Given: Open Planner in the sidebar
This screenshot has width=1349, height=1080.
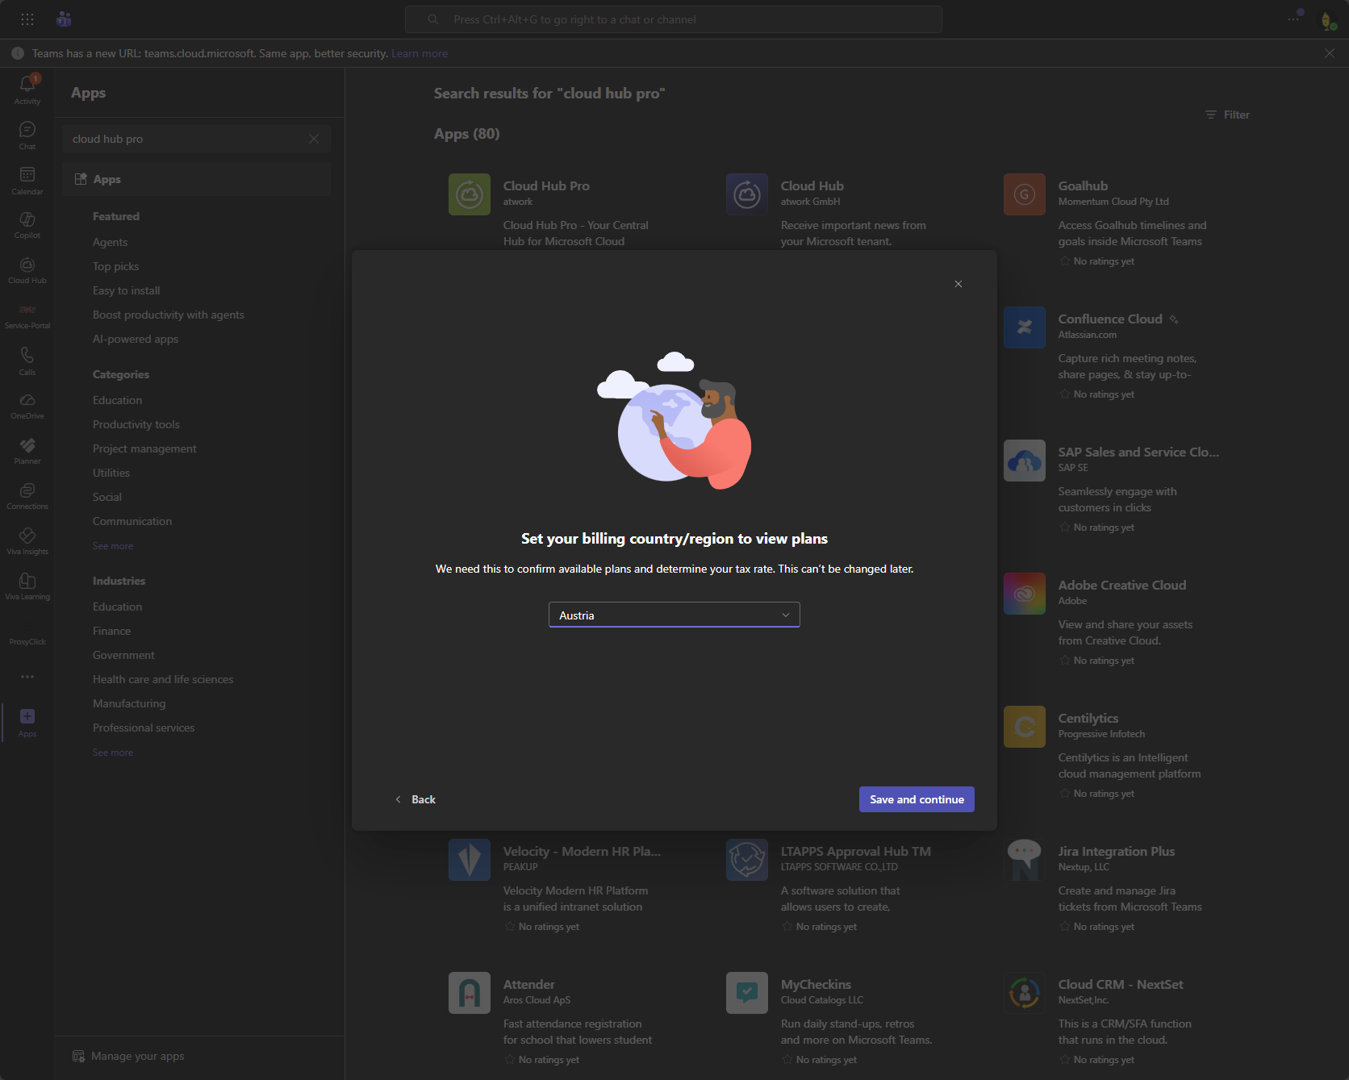Looking at the screenshot, I should point(27,451).
